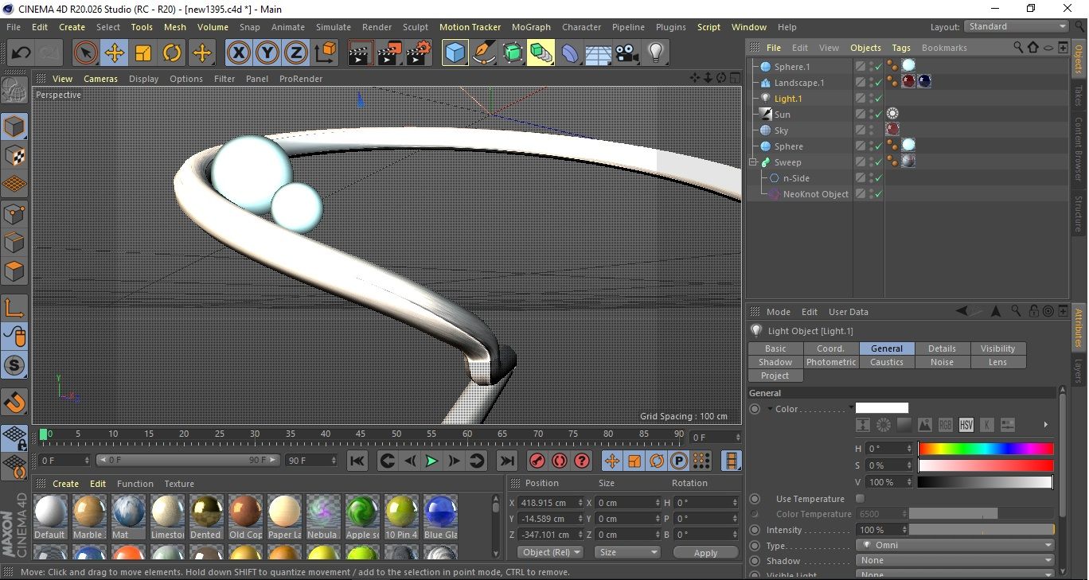
Task: Toggle the Z axis lock
Action: click(296, 53)
